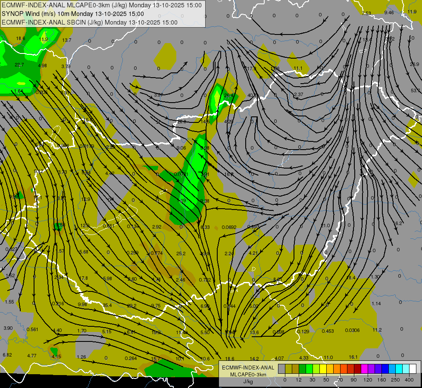Select the bright yellow legend swatch
The image size is (422, 388).
pyautogui.click(x=323, y=369)
